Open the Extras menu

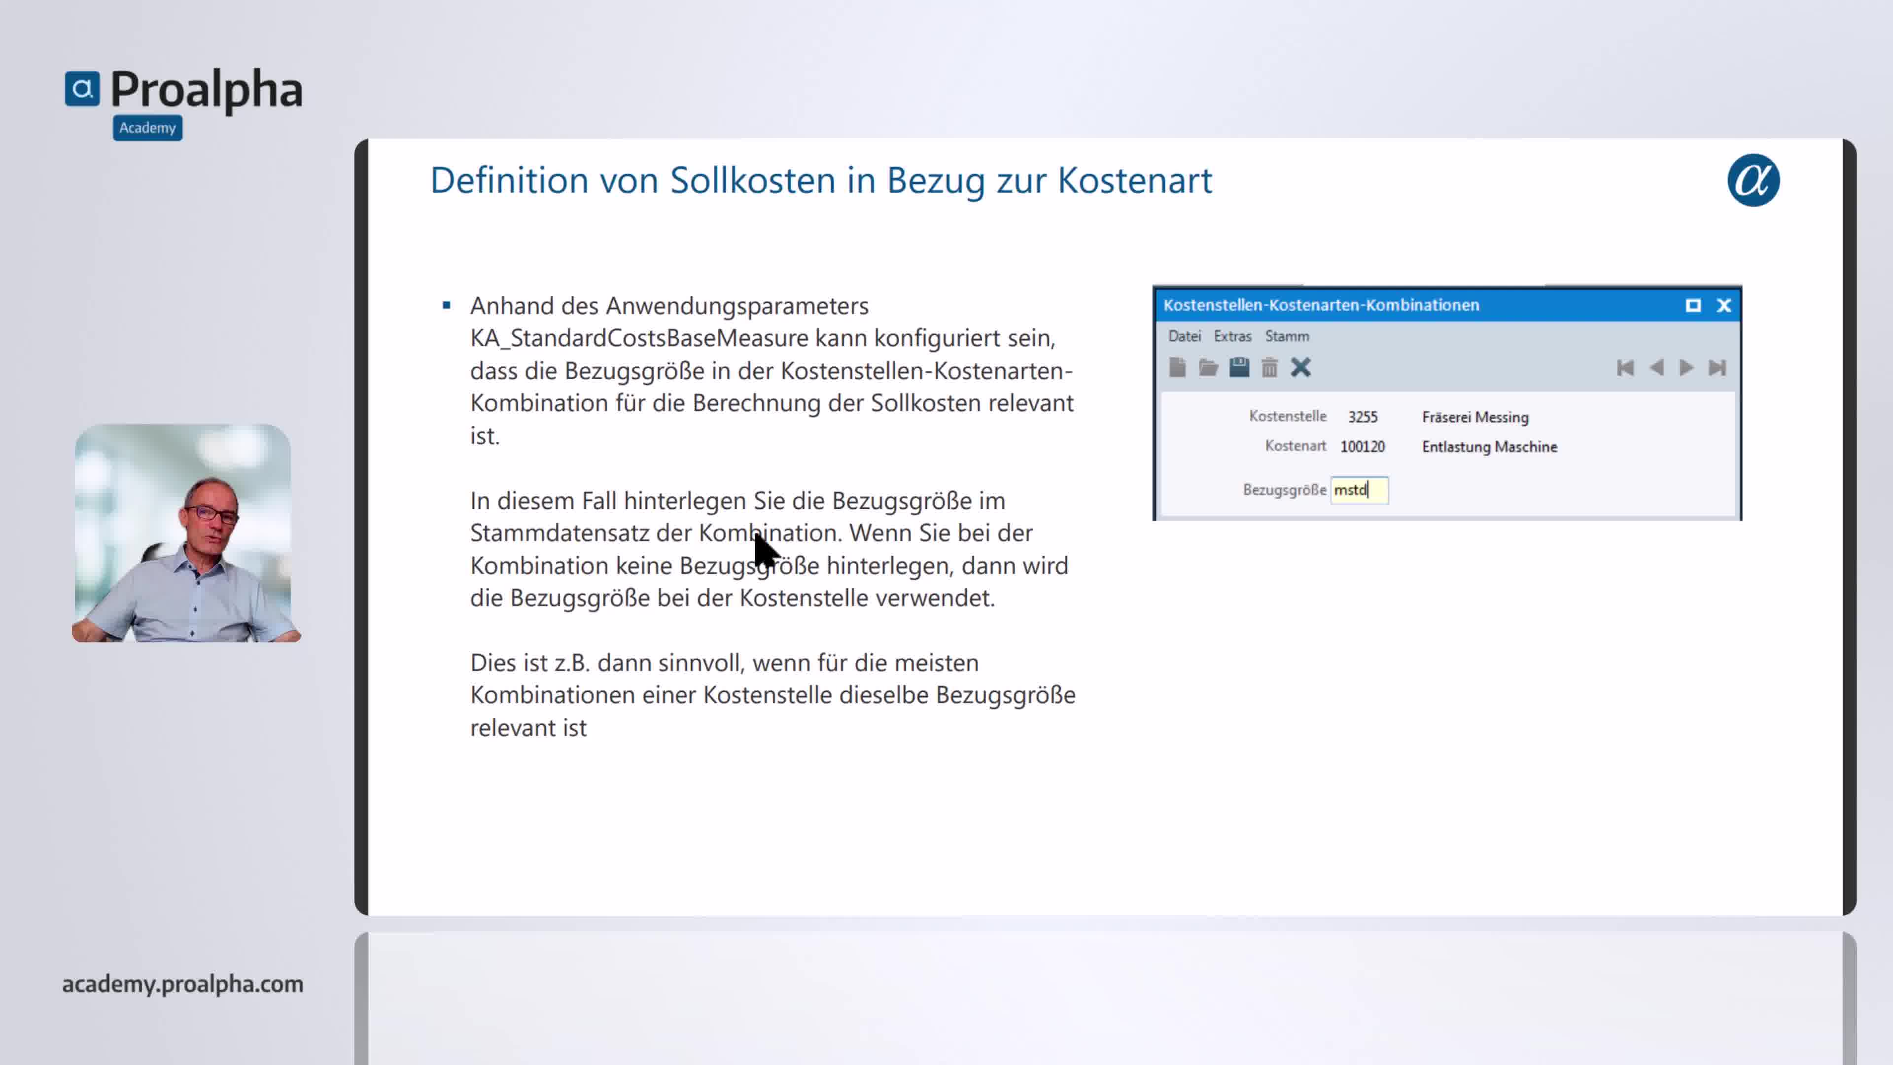point(1232,336)
